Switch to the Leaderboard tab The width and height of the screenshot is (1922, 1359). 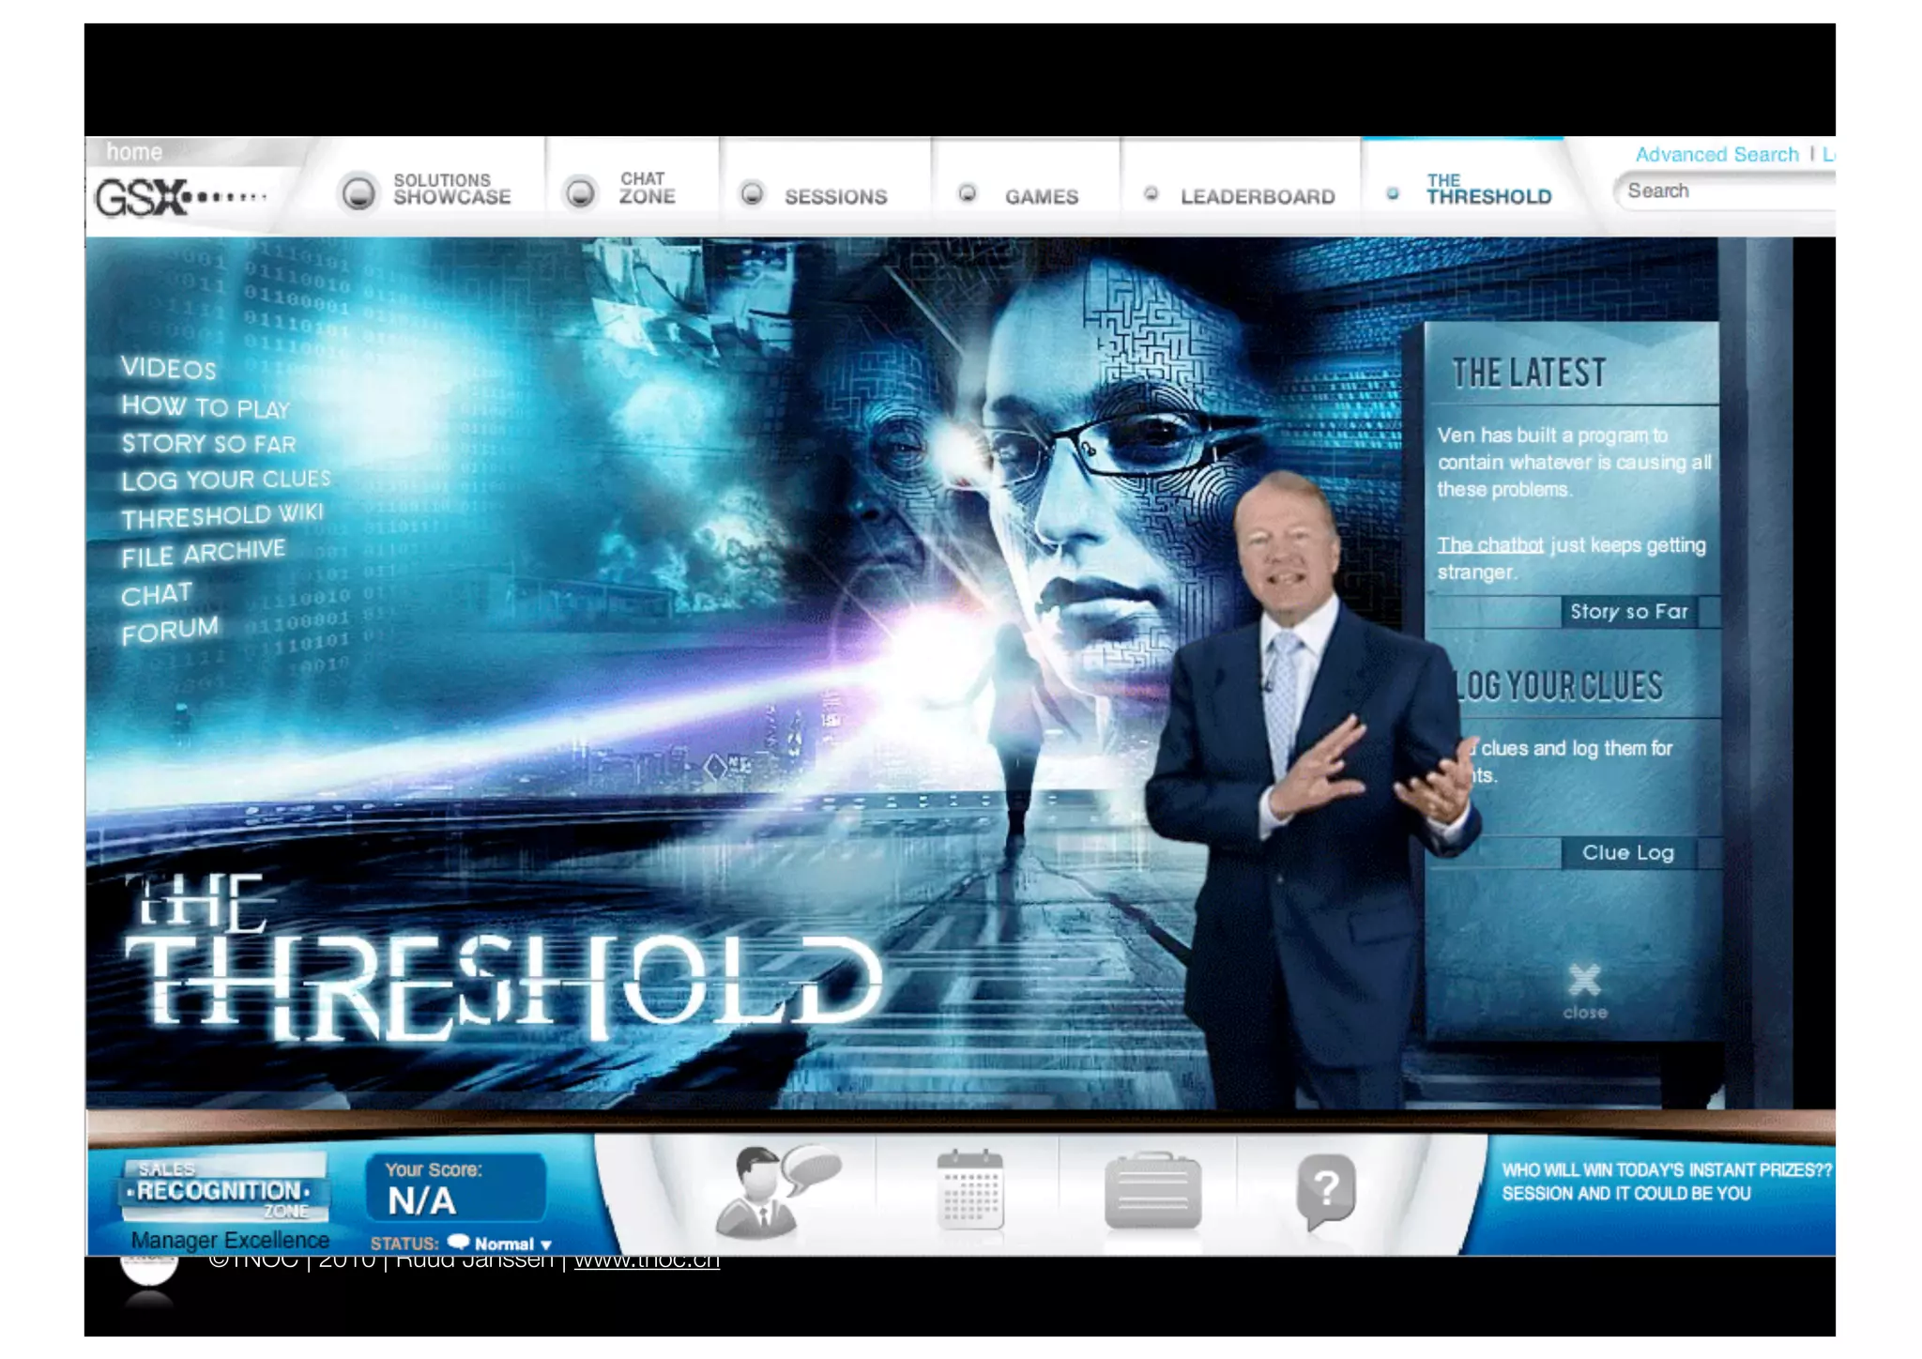pos(1257,196)
